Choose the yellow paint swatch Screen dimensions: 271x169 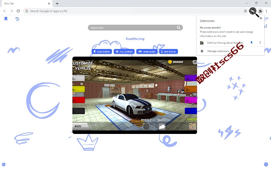tap(79, 89)
